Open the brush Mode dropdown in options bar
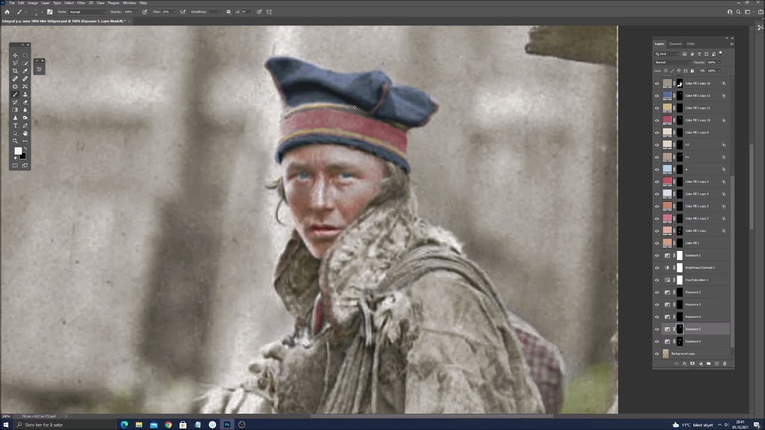 pos(87,12)
